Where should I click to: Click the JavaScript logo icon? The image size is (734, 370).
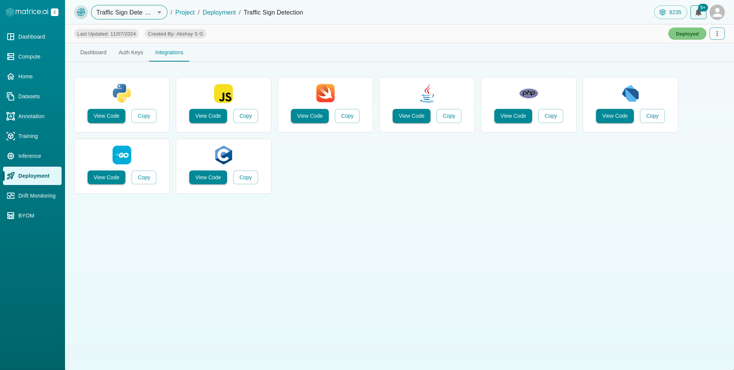[224, 93]
